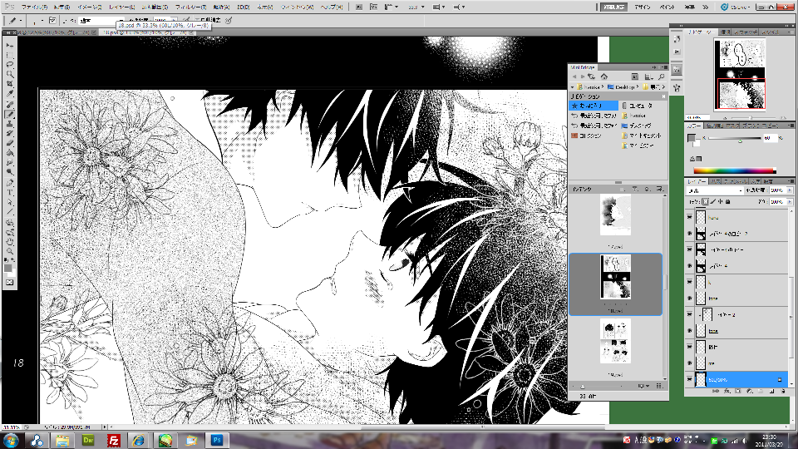Open the CS Live button
The image size is (798, 449).
tap(736, 7)
